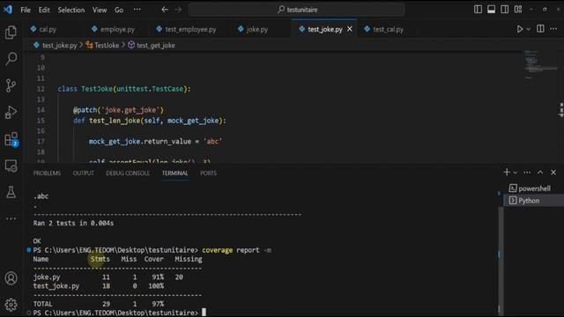
Task: Maximize the panel size chevron
Action: point(540,173)
